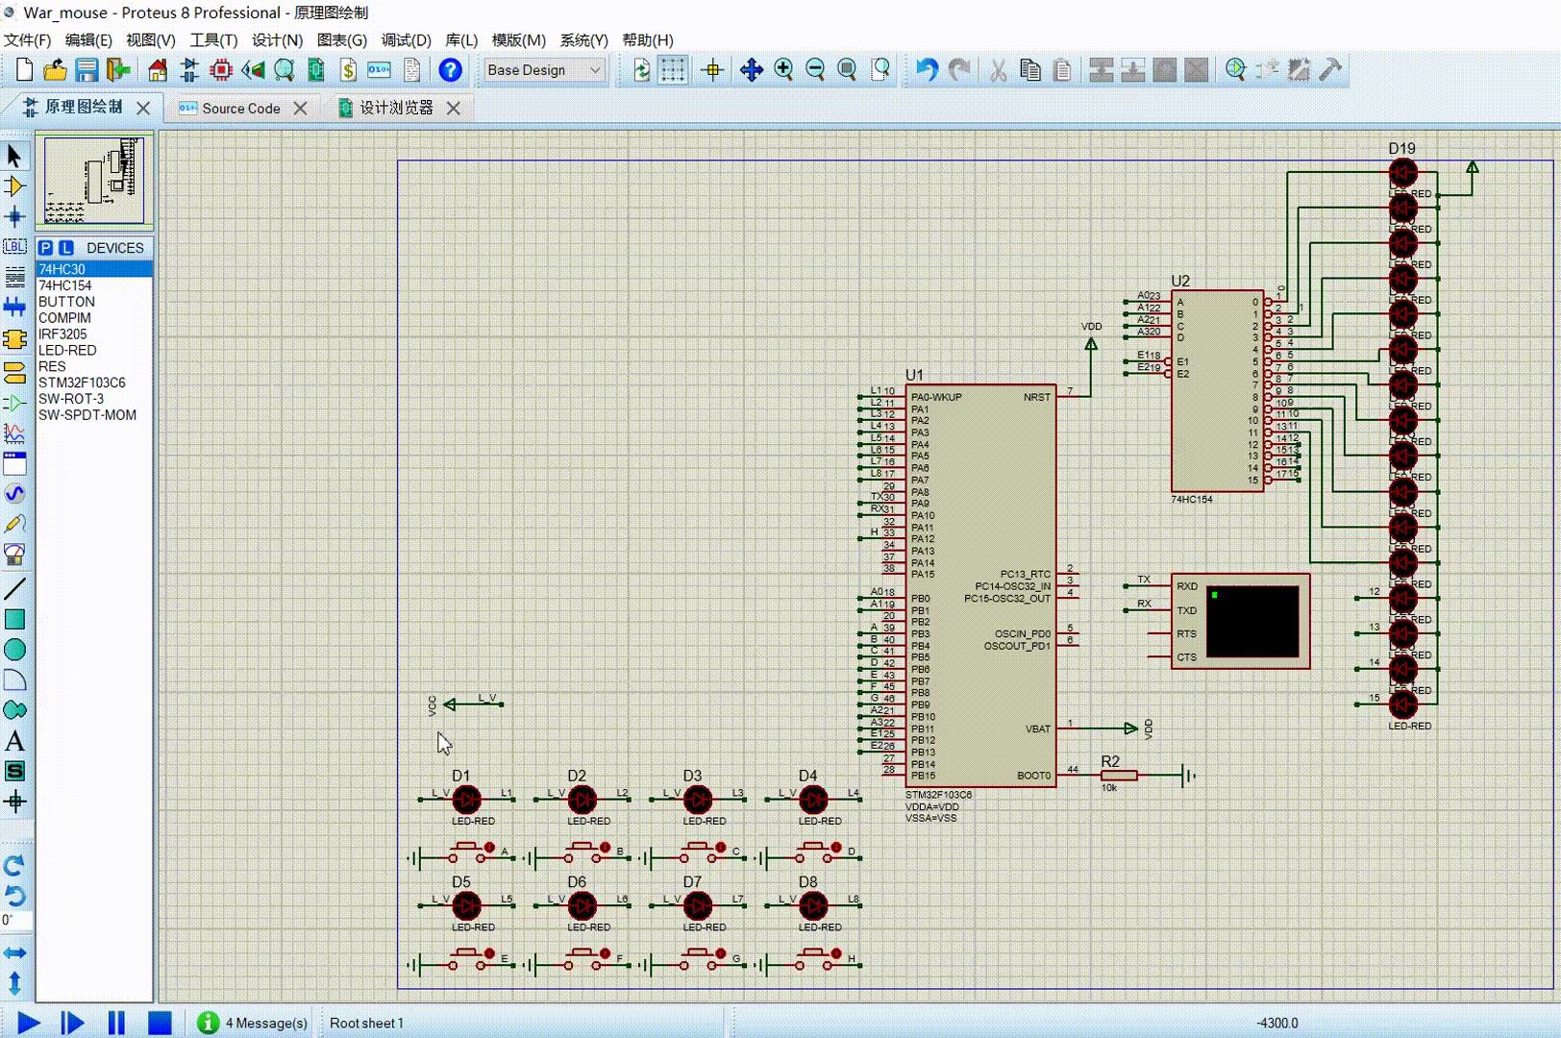
Task: Select BUTTON in devices list
Action: click(94, 302)
